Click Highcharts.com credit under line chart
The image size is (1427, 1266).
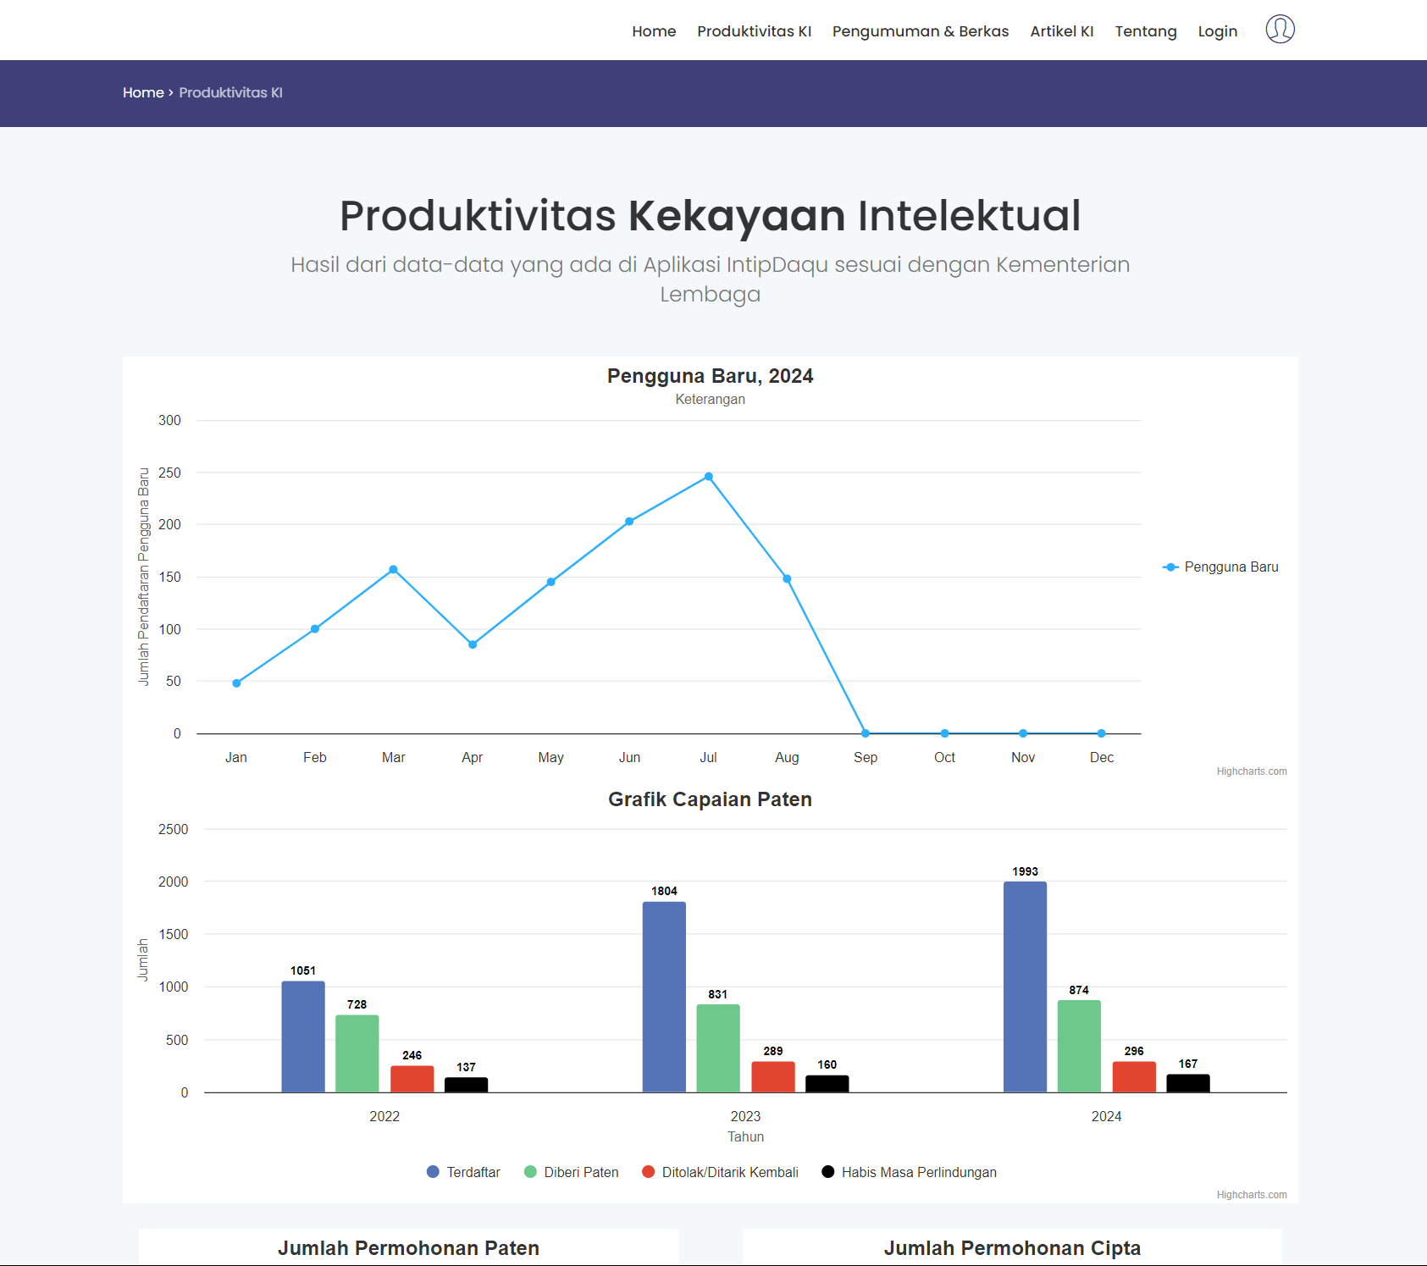click(1252, 771)
